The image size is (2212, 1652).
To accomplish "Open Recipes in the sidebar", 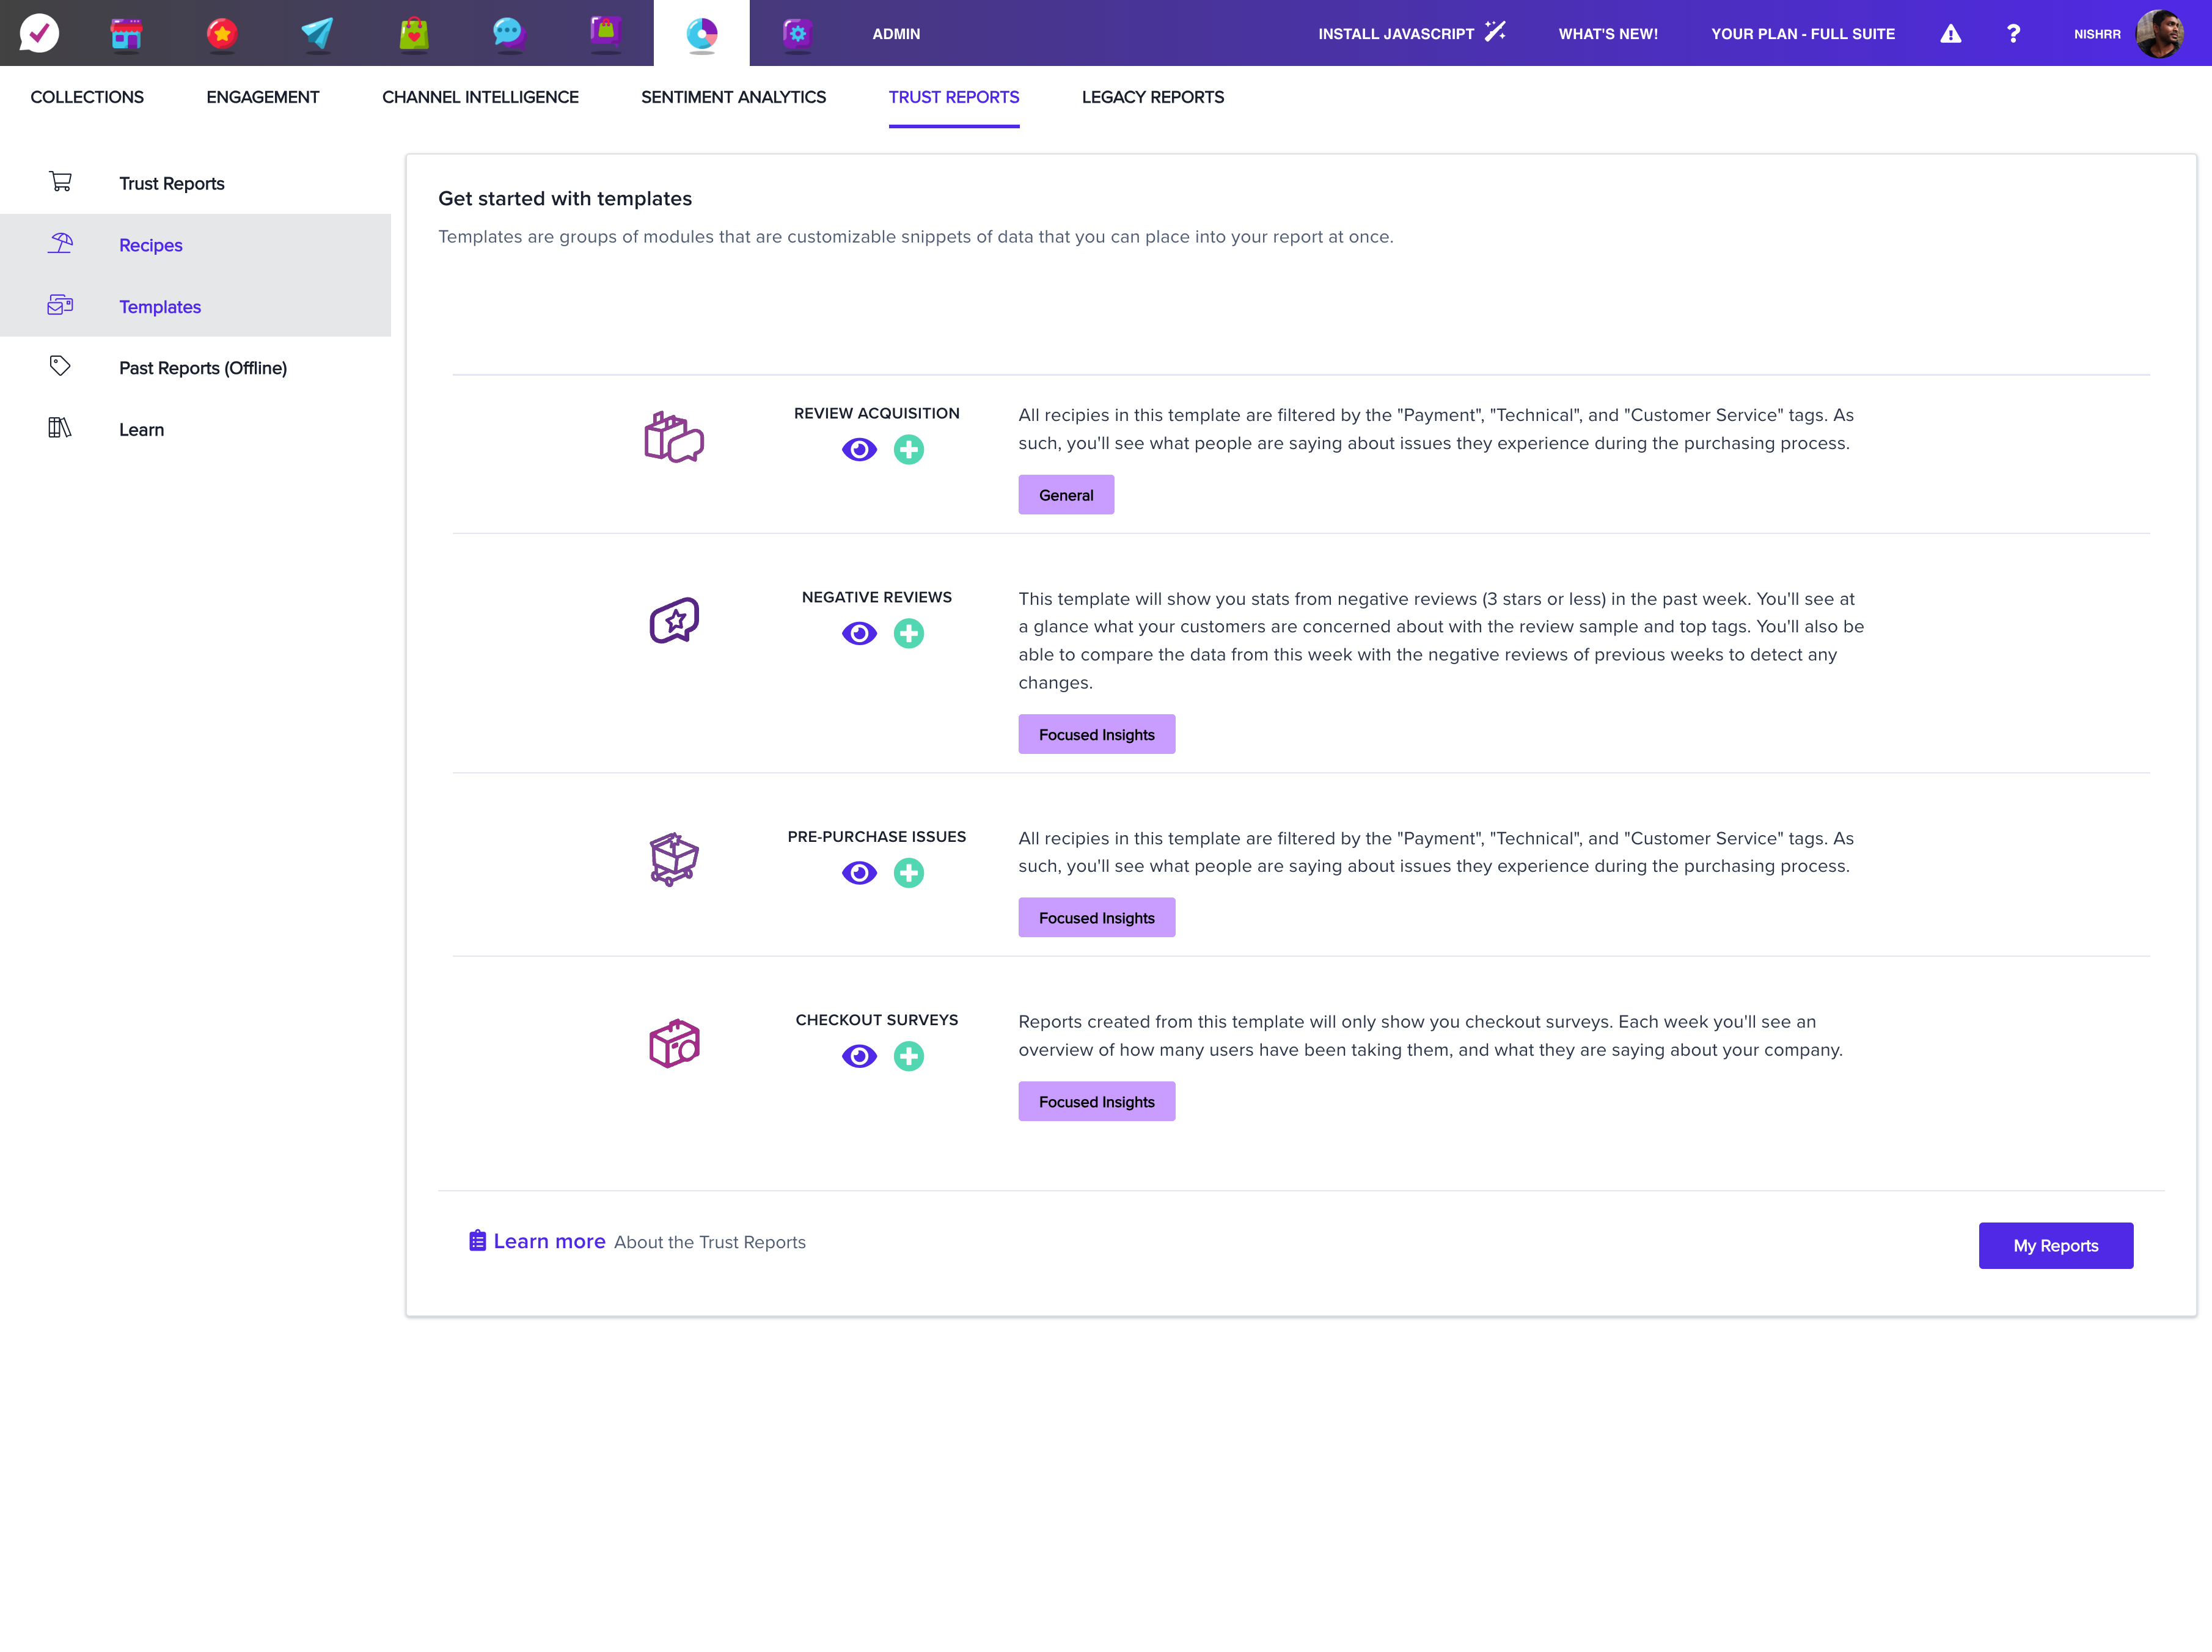I will [195, 245].
